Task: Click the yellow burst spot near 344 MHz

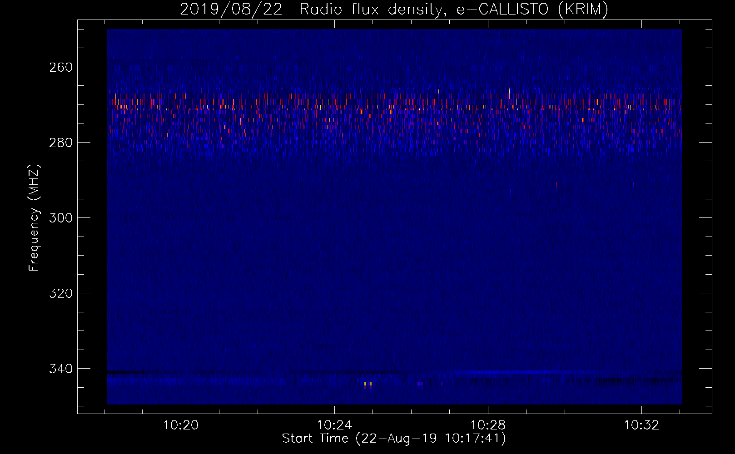Action: [365, 384]
